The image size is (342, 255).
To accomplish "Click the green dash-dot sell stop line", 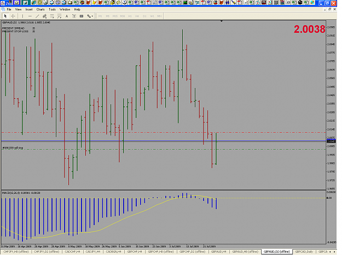I will click(x=164, y=149).
